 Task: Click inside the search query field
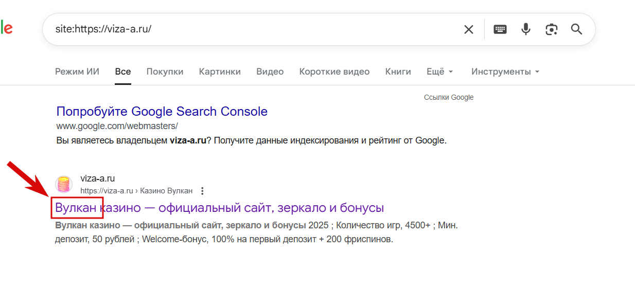pos(247,29)
